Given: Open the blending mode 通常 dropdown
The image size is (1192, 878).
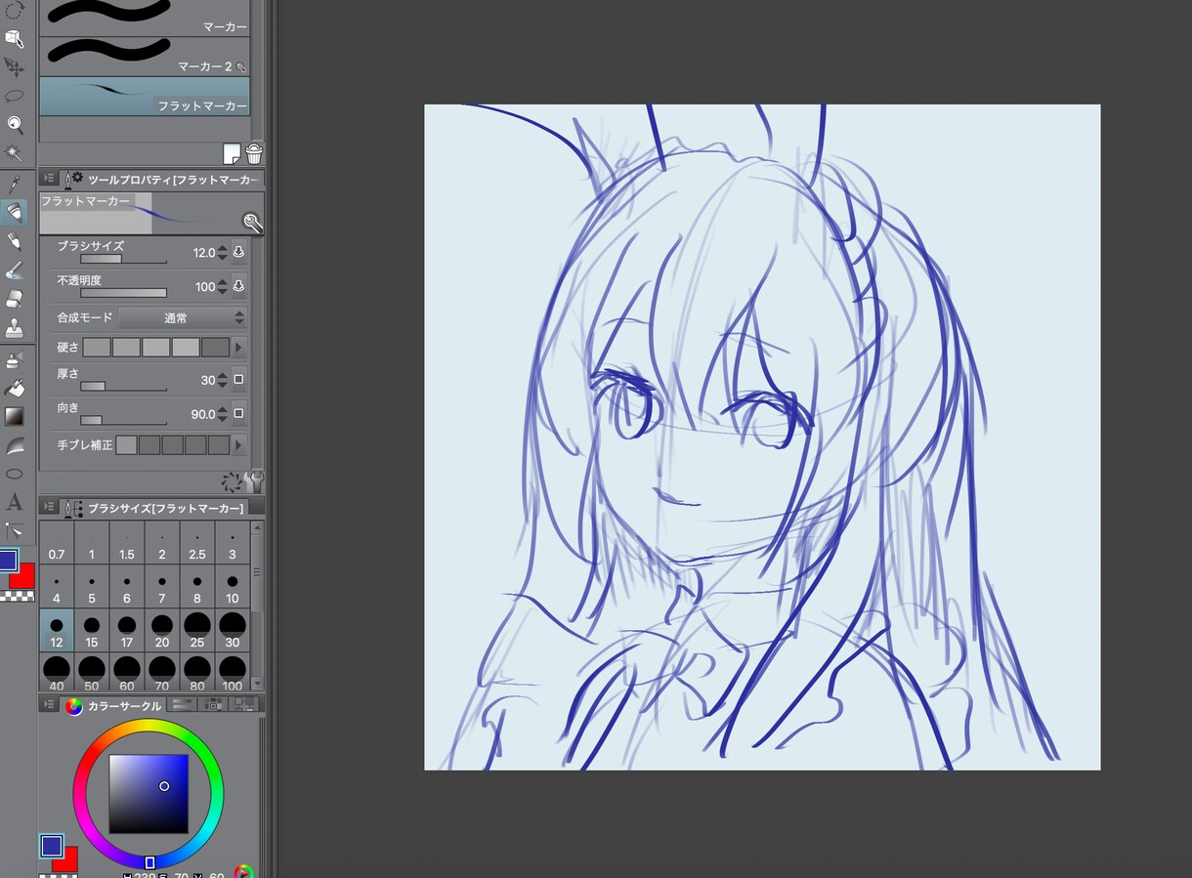Looking at the screenshot, I should pyautogui.click(x=183, y=317).
